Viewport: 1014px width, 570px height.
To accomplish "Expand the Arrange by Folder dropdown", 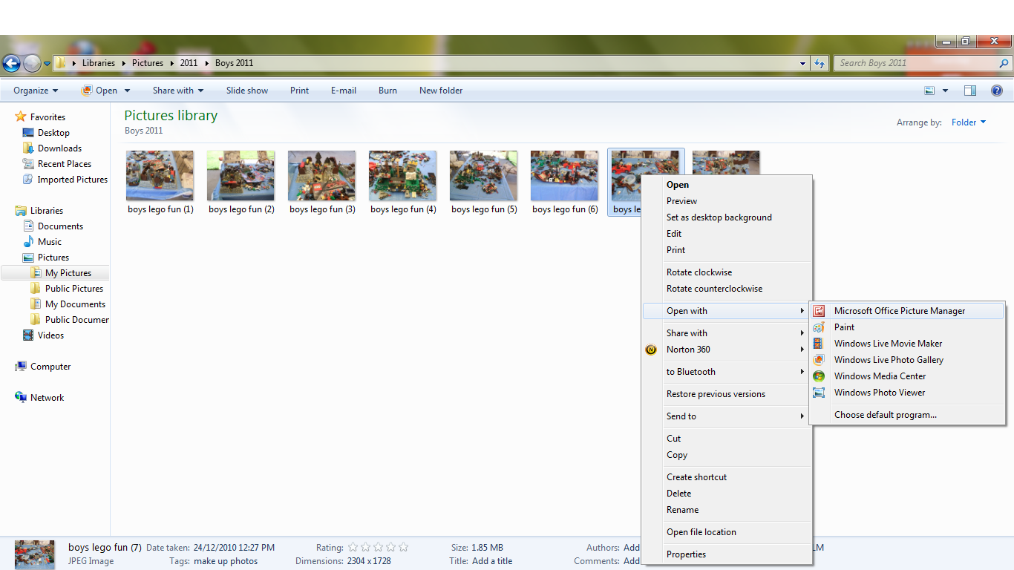I will pos(969,122).
